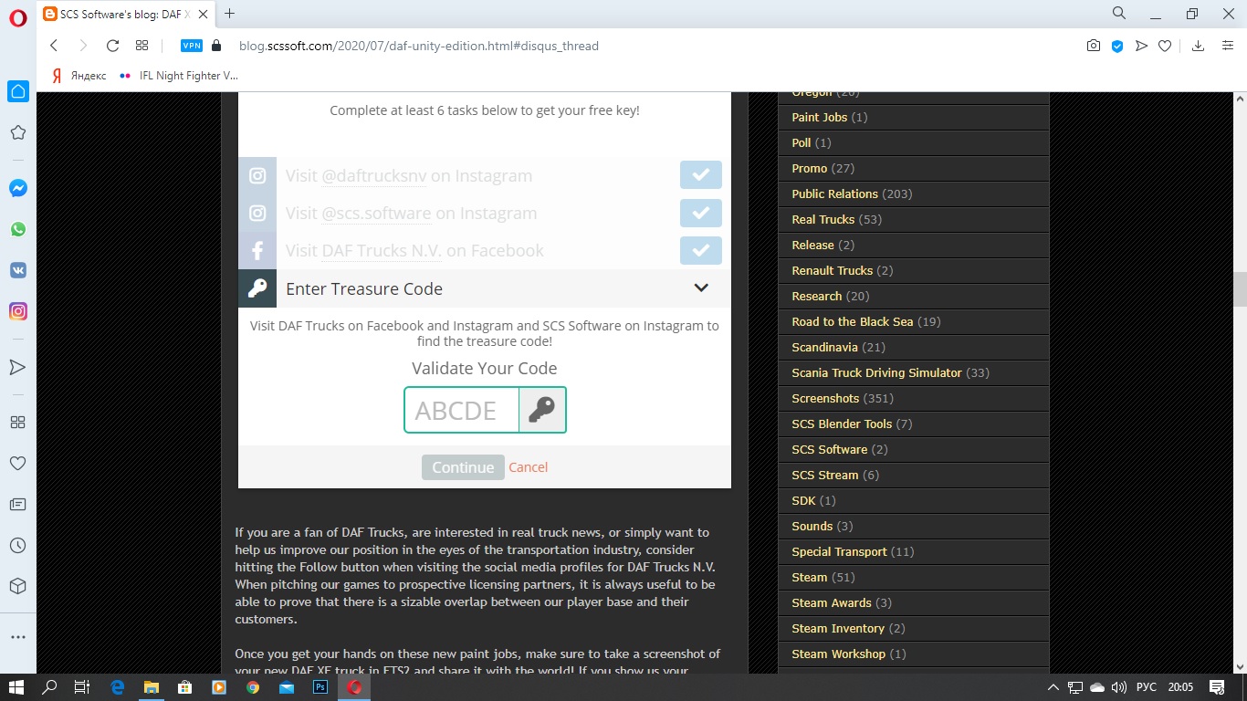Open Messenger in Opera sidebar
The width and height of the screenshot is (1247, 701).
17,188
